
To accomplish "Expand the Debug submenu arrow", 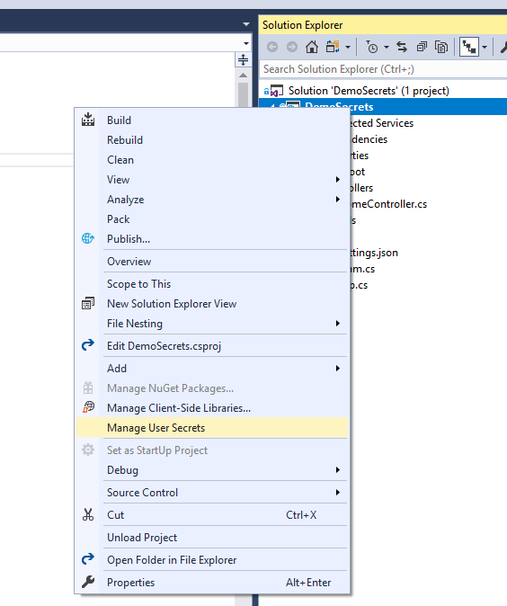I will [x=338, y=470].
